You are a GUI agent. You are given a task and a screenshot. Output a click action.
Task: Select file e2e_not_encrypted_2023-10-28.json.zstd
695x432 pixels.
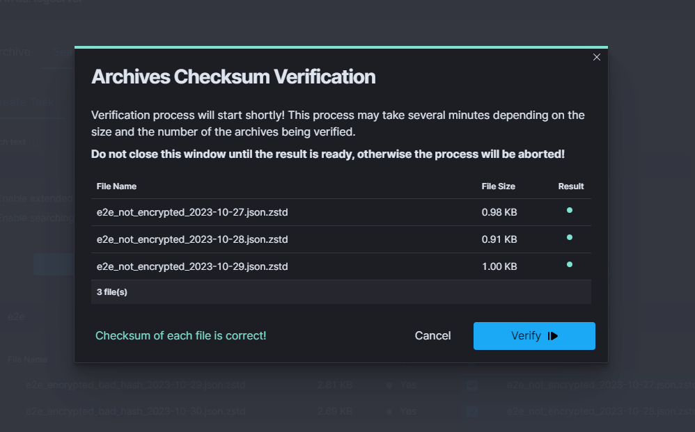(x=192, y=239)
